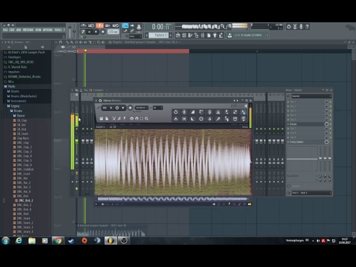Click the master volume slider in the menu bar panel
356x267 pixels.
[70, 30]
